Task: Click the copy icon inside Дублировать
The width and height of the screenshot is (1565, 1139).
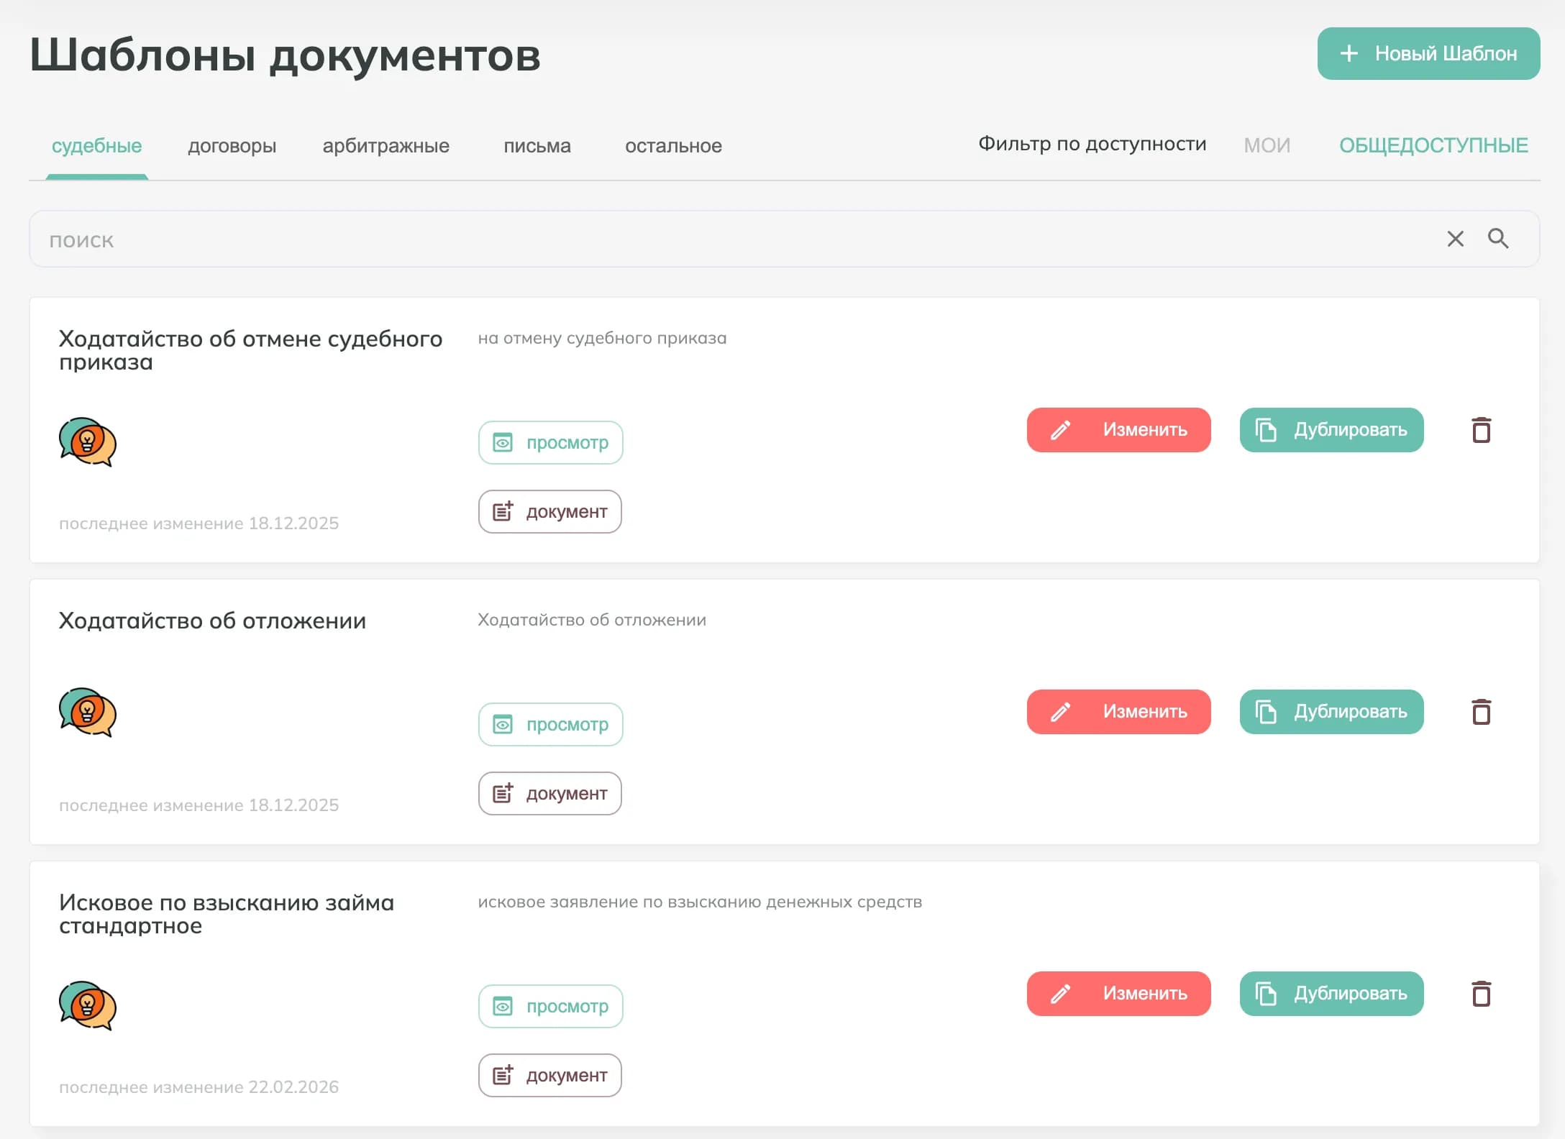Action: point(1266,430)
